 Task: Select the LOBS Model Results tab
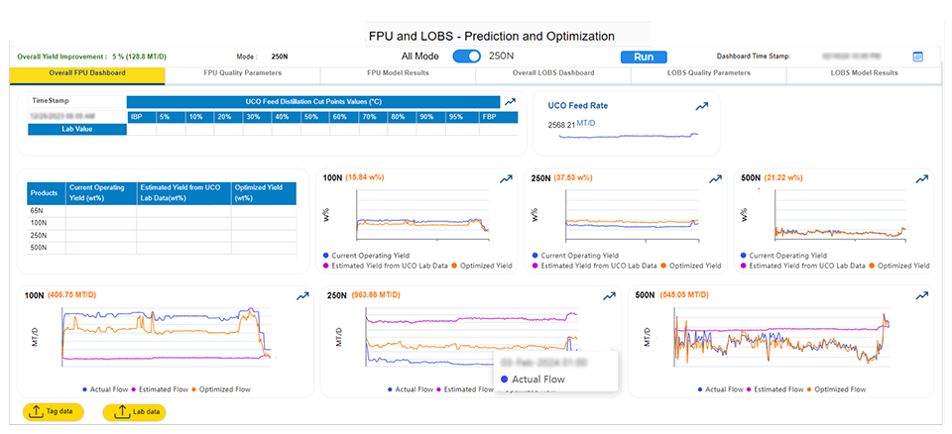[864, 73]
